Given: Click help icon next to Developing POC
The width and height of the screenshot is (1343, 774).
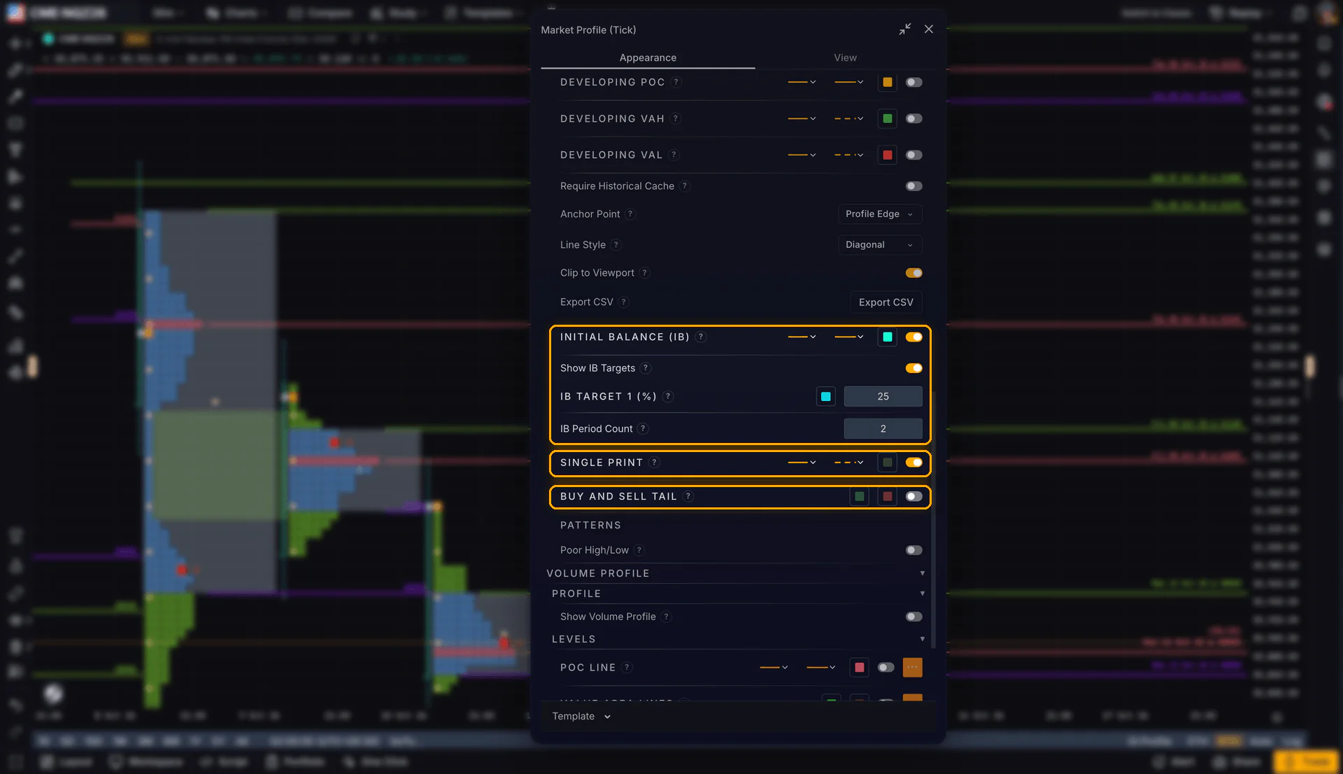Looking at the screenshot, I should [x=676, y=83].
